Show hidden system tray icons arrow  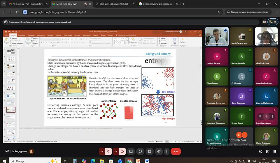232,161
